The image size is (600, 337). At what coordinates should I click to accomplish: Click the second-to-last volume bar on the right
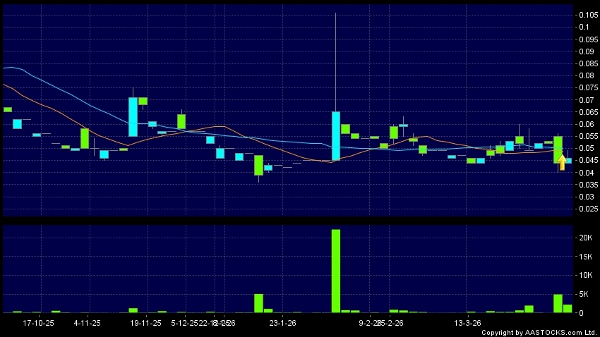coord(558,303)
